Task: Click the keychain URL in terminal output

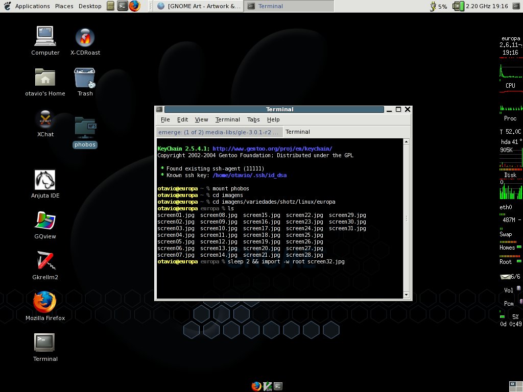Action: tap(272, 149)
